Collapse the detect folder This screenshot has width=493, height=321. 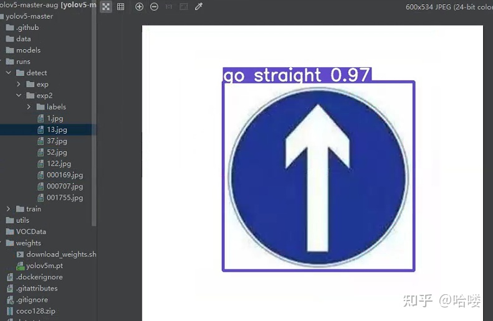pos(9,73)
